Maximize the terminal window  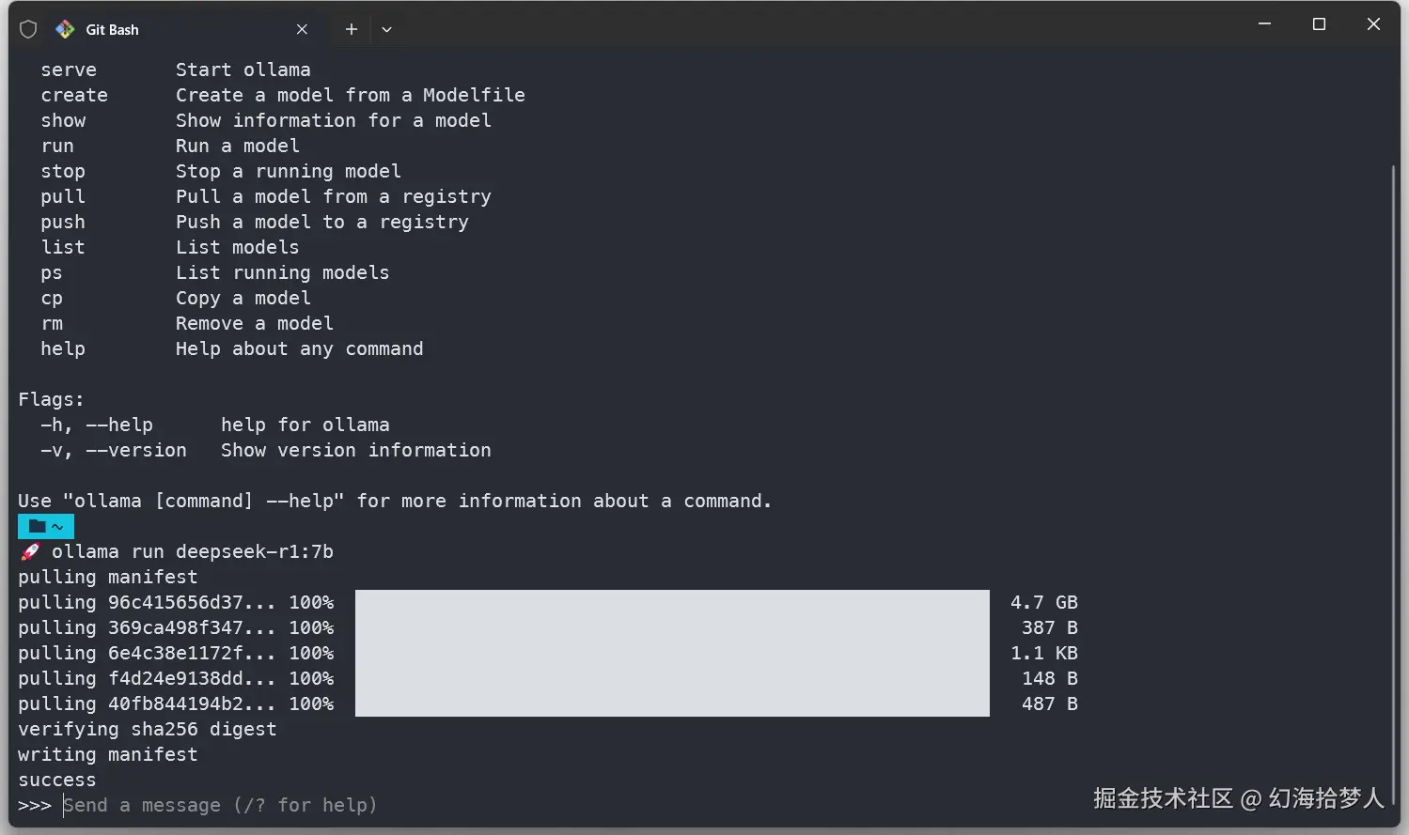pos(1319,24)
